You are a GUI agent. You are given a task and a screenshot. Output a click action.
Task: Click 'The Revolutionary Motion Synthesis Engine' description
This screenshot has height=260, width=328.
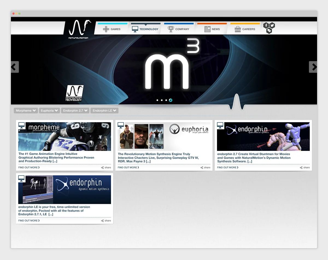(158, 158)
